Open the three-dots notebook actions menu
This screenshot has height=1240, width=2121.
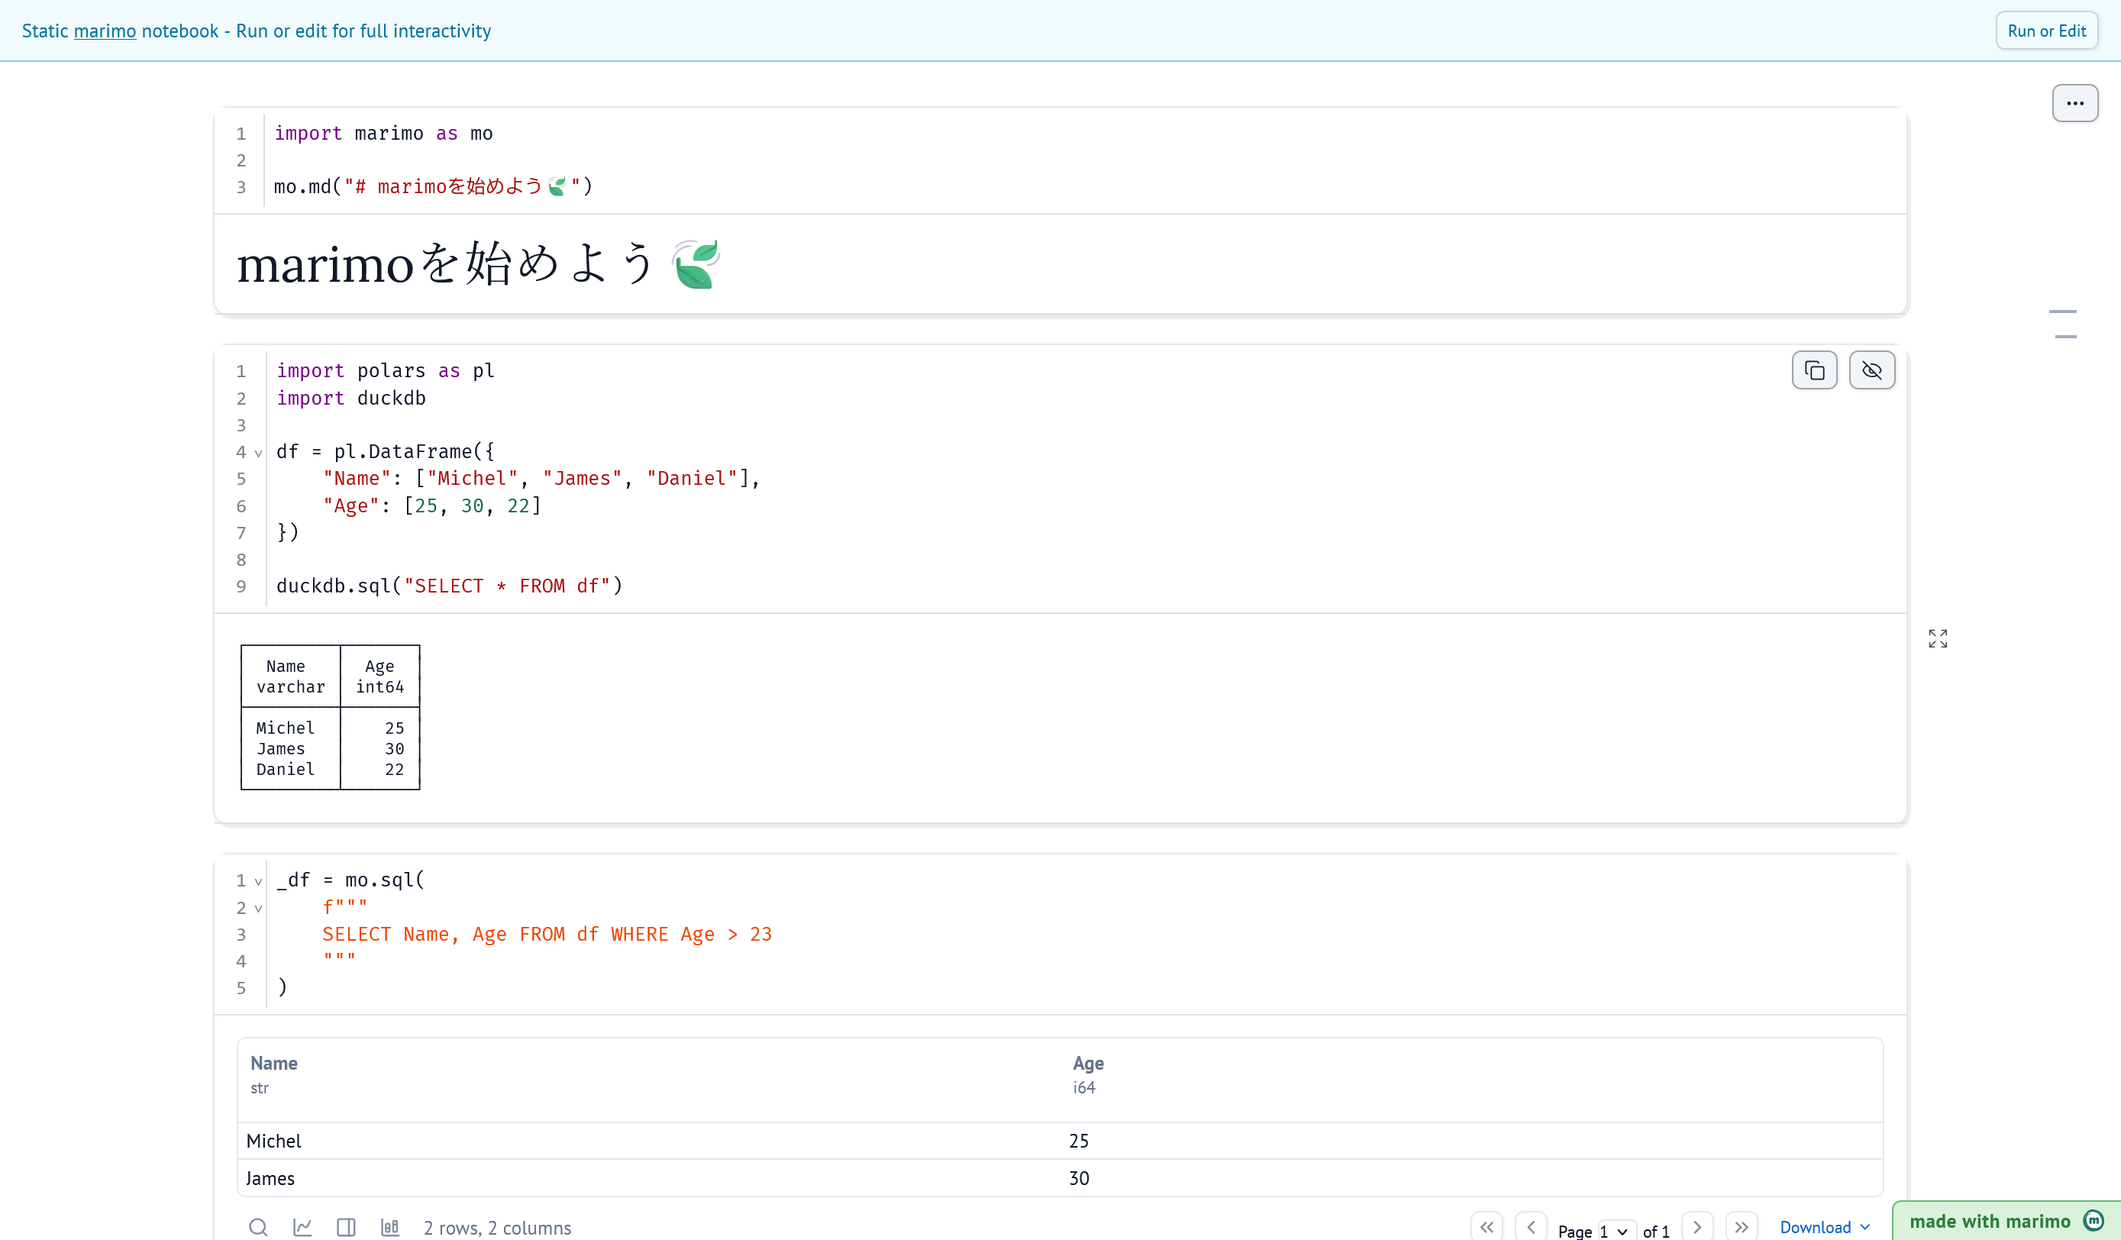(x=2074, y=104)
